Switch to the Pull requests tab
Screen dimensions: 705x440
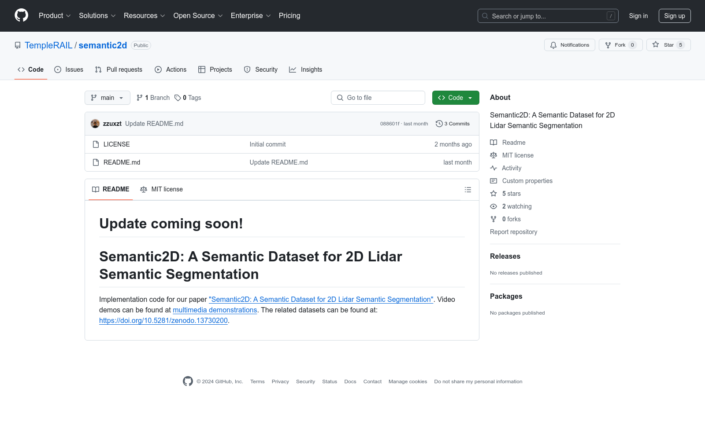point(119,70)
